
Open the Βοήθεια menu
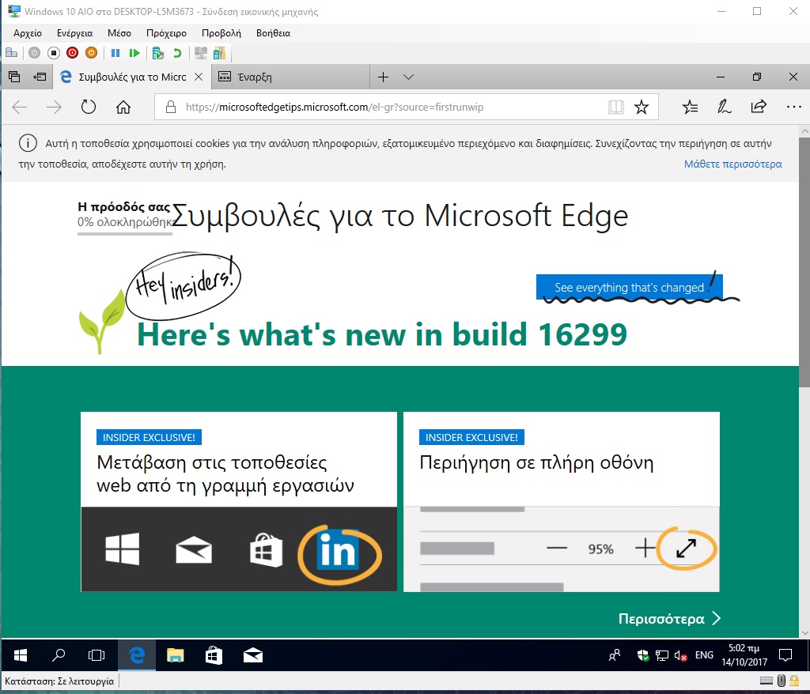pos(273,33)
